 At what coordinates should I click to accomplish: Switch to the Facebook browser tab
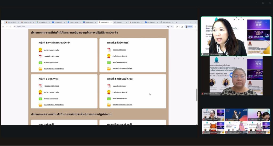pyautogui.click(x=58, y=22)
